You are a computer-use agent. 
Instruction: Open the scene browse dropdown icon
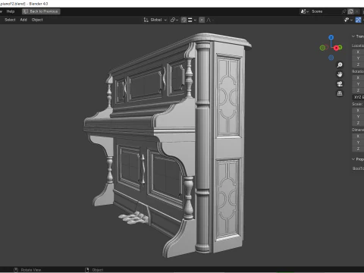click(x=305, y=11)
